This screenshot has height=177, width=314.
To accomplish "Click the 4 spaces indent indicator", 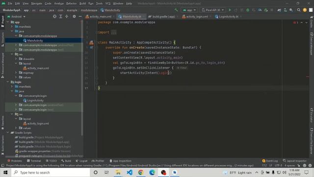I will (290, 165).
